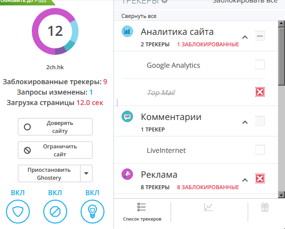Viewport: 285px width, 229px height.
Task: Toggle the smart blocking lightbulb feature
Action: [x=93, y=212]
